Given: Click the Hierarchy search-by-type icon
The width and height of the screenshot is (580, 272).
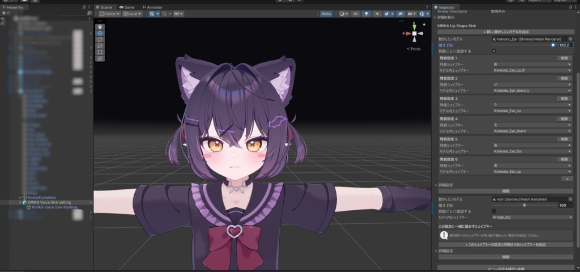Looking at the screenshot, I should coord(89,13).
